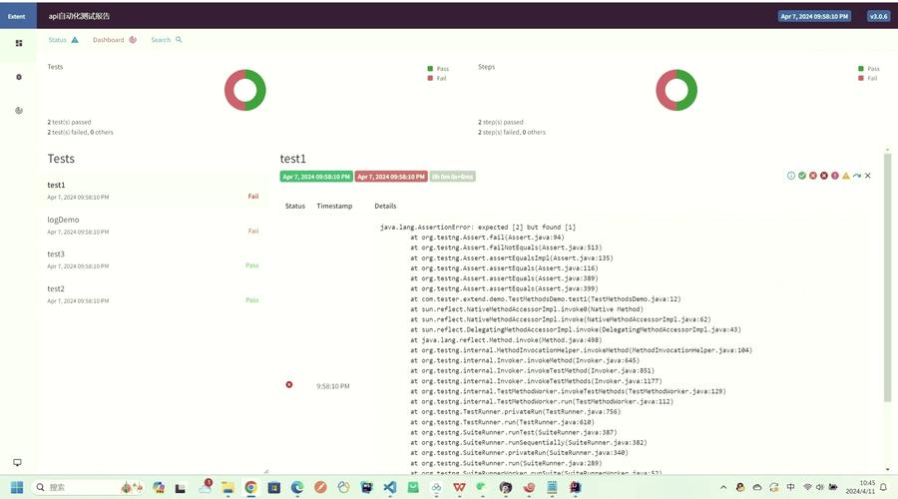Filter steps by green pass checkmark icon
898x499 pixels.
tap(802, 176)
